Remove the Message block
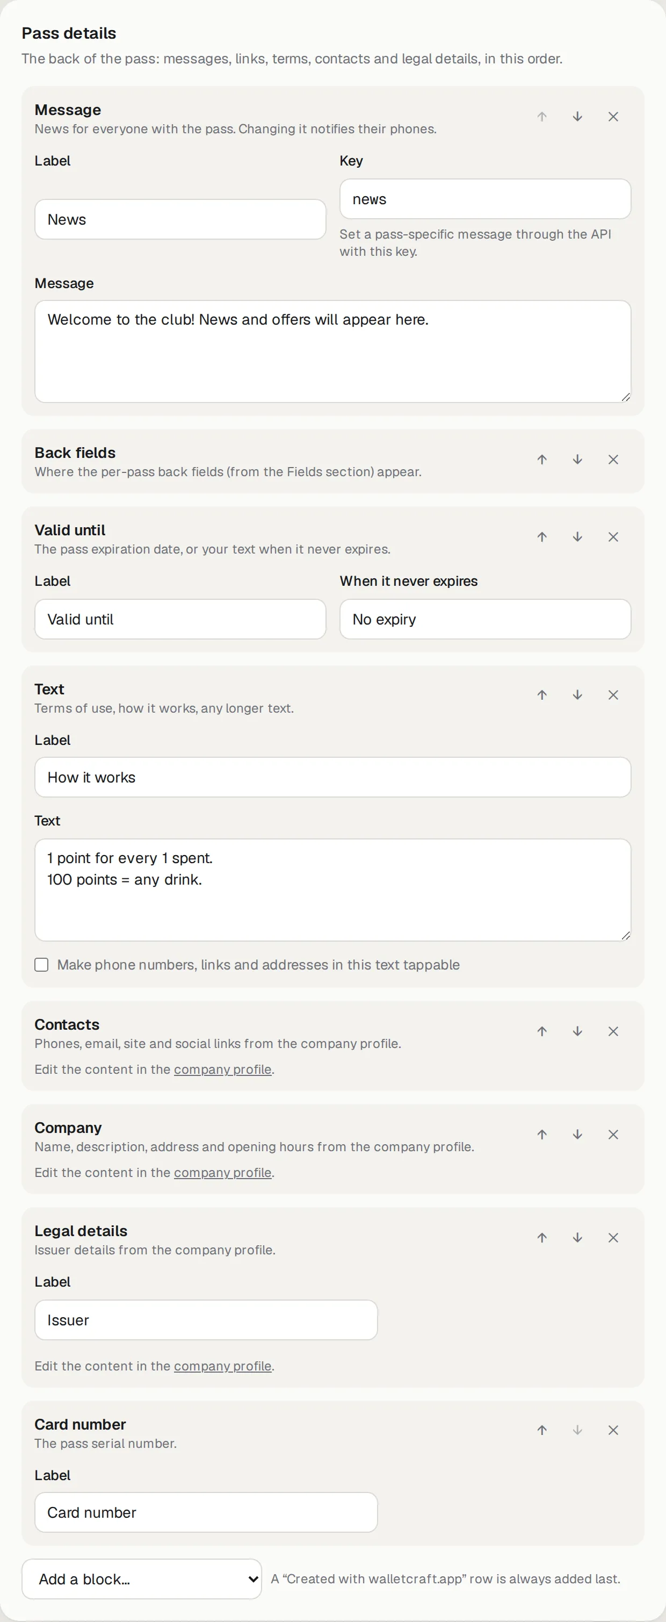This screenshot has height=1622, width=666. pos(613,117)
